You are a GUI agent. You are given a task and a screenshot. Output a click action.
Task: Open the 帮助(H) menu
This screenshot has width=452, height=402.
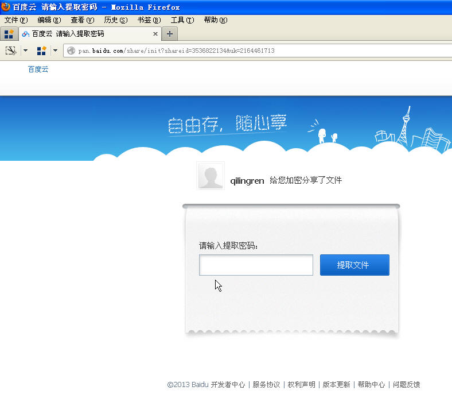click(x=216, y=20)
